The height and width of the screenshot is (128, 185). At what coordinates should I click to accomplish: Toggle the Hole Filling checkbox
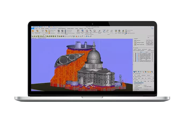135,89
